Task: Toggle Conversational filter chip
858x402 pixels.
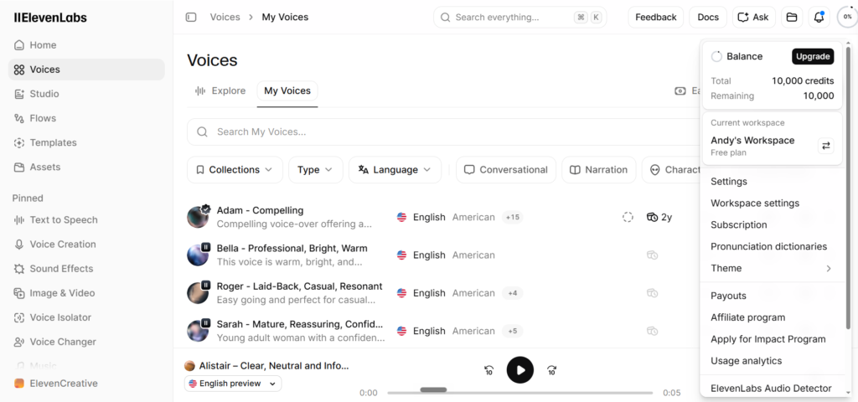Action: point(505,169)
